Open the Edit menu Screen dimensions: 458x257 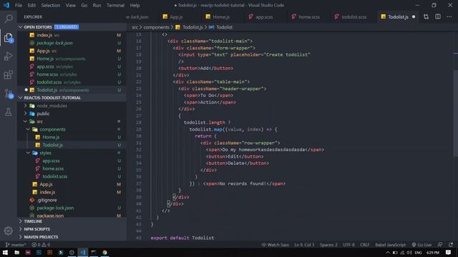(x=31, y=5)
